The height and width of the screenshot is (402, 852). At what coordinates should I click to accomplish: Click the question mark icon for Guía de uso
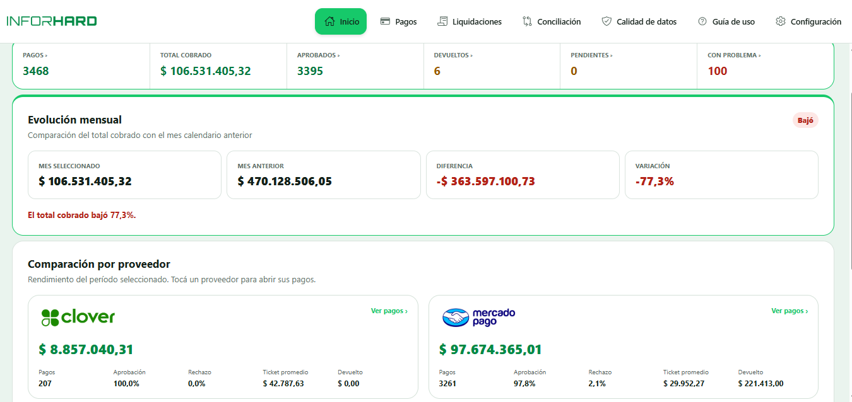click(702, 21)
